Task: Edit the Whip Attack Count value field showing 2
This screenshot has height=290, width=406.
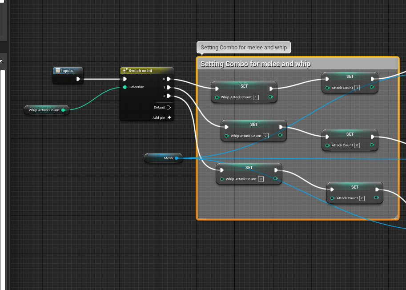Action: pos(265,136)
